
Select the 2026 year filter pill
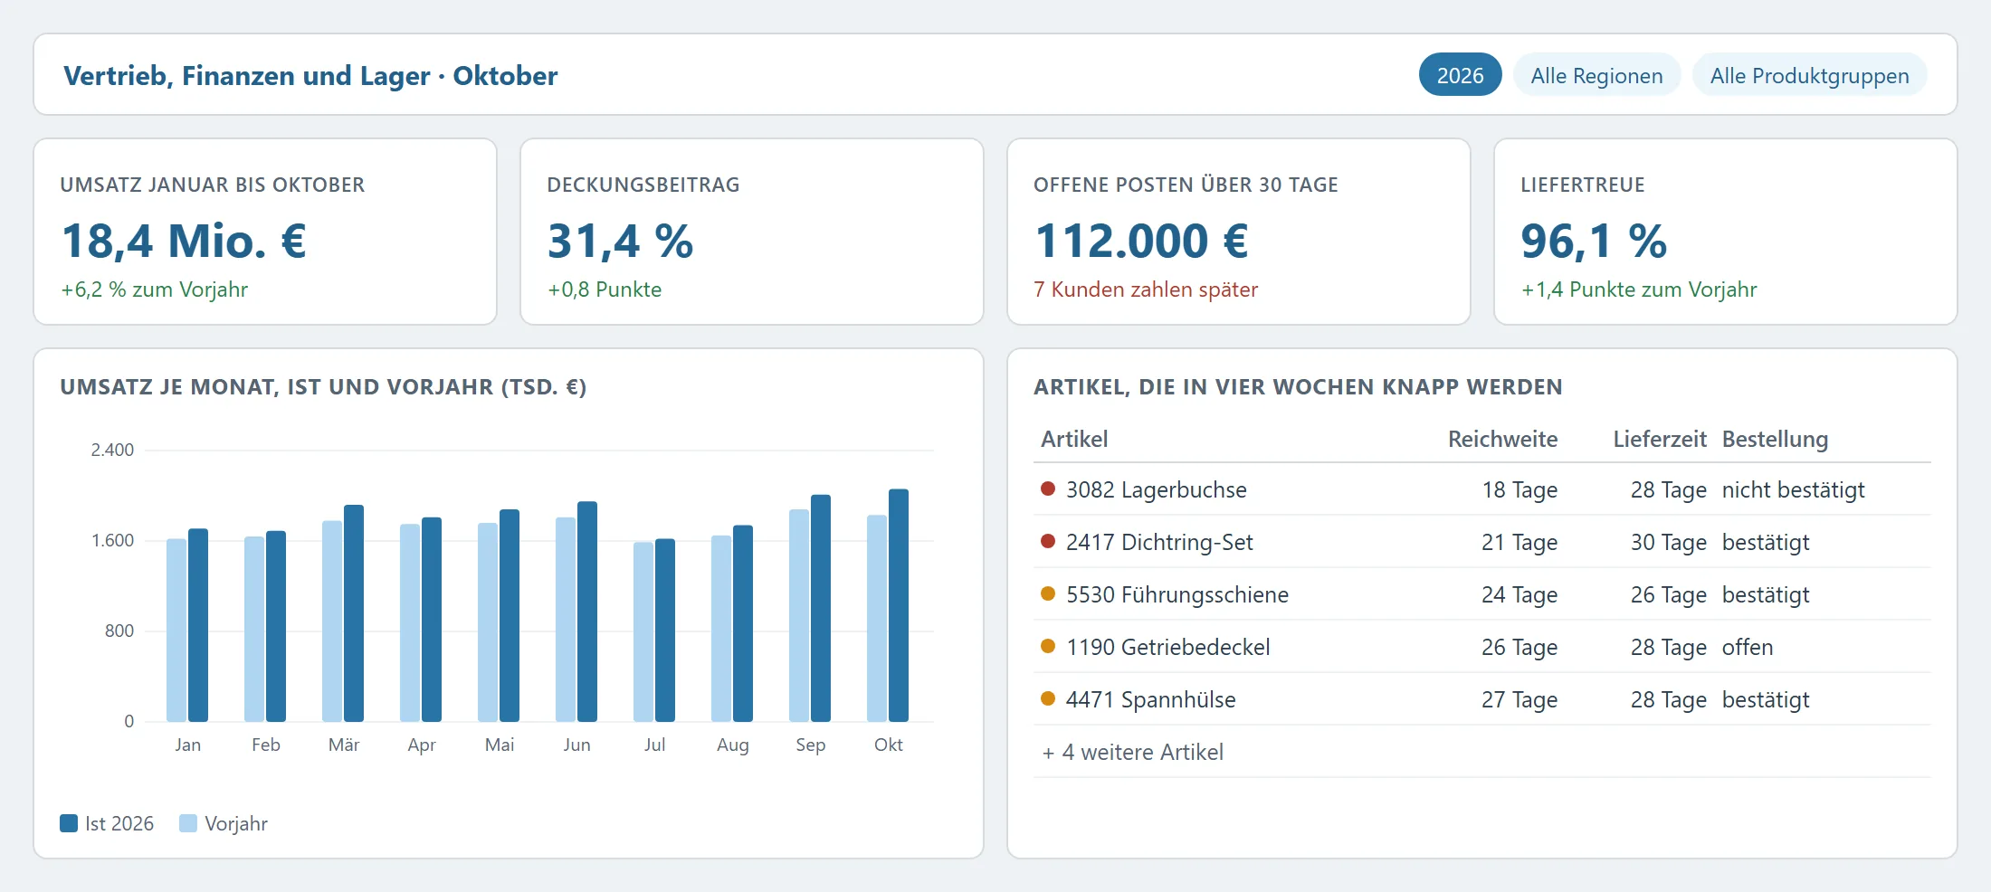pos(1460,75)
